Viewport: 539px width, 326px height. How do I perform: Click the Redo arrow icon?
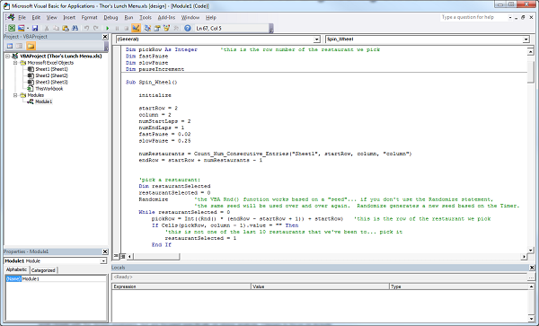point(96,28)
